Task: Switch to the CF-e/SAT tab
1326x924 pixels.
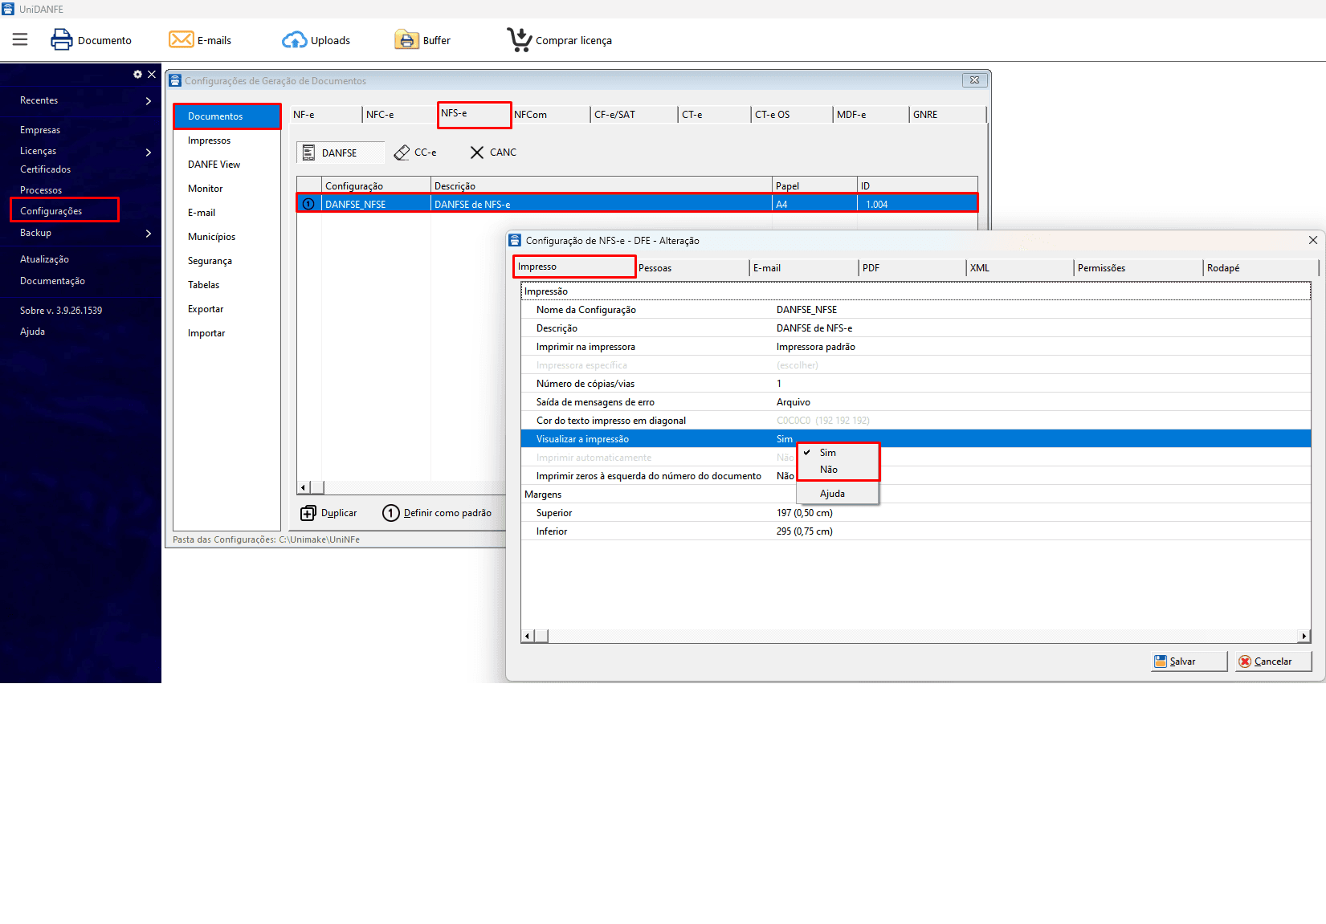Action: (x=634, y=115)
